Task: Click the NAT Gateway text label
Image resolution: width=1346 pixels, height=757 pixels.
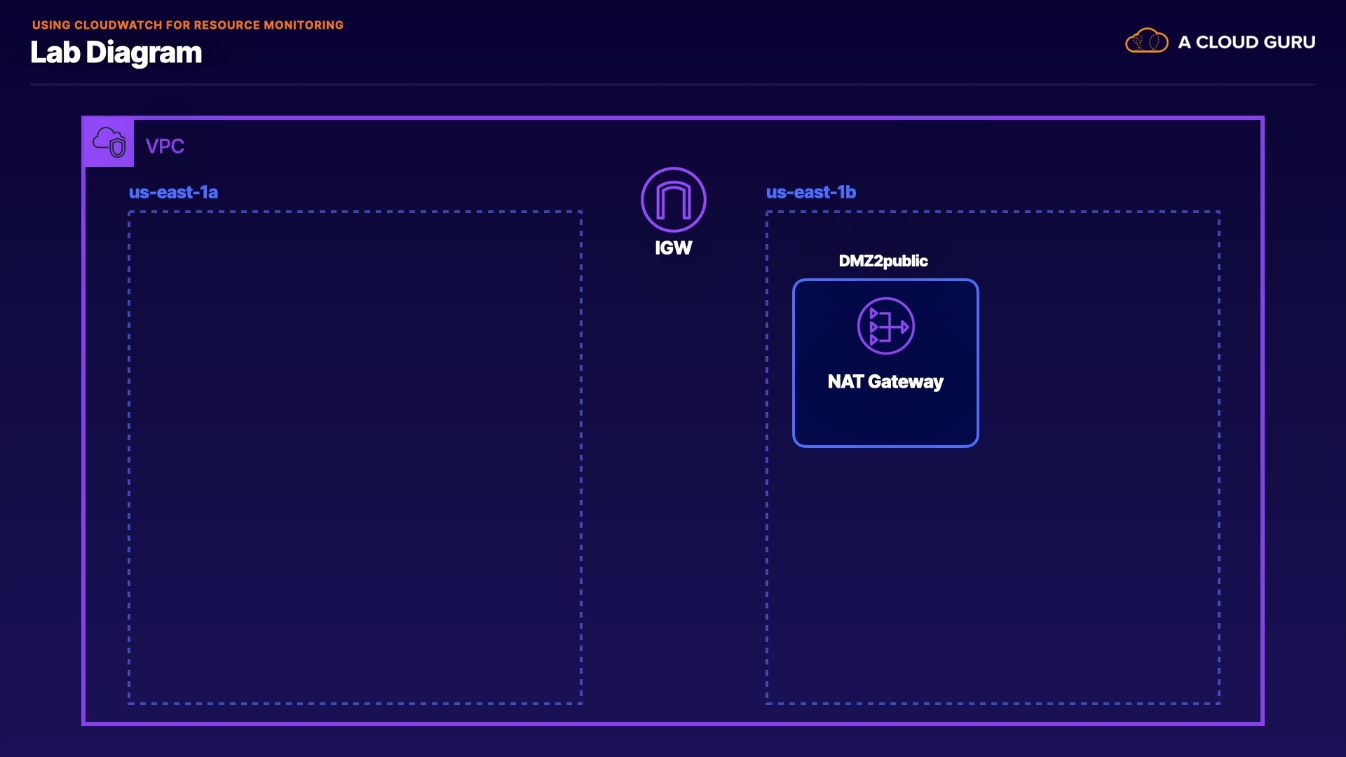Action: [x=885, y=381]
